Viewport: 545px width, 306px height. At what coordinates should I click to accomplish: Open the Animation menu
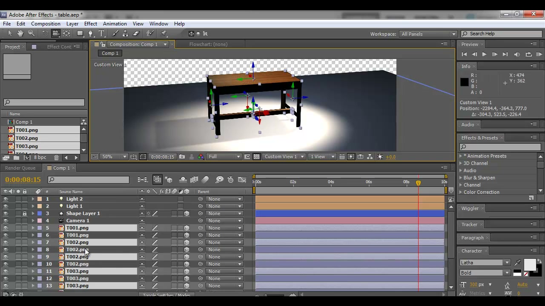[115, 24]
